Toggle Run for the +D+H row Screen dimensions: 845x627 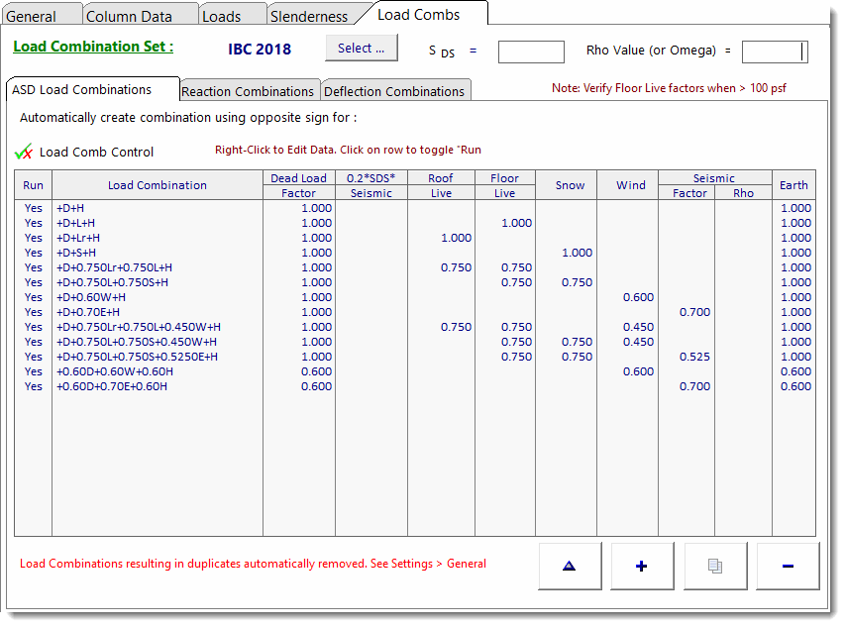34,208
